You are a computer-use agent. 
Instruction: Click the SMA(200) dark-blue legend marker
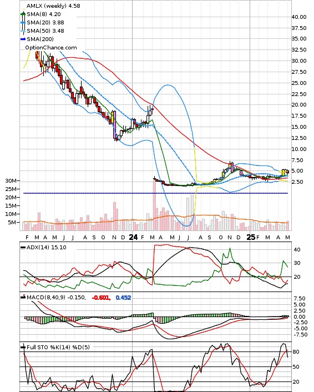click(23, 39)
